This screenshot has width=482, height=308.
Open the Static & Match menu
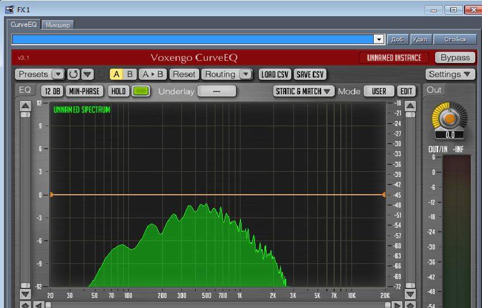303,91
